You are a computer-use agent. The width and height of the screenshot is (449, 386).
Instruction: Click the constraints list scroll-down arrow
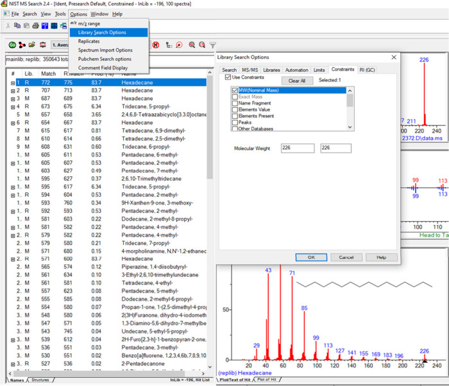tap(350, 127)
